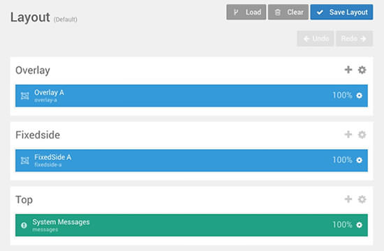Click the Undo button
The image size is (384, 251).
coord(316,38)
